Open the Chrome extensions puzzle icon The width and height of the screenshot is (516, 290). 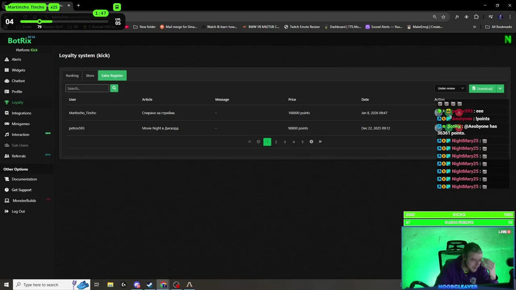click(x=476, y=17)
